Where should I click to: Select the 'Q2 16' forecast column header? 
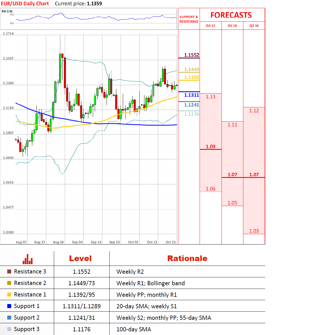pos(254,26)
